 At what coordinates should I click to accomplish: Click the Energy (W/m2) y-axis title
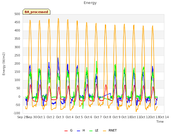tap(4, 64)
